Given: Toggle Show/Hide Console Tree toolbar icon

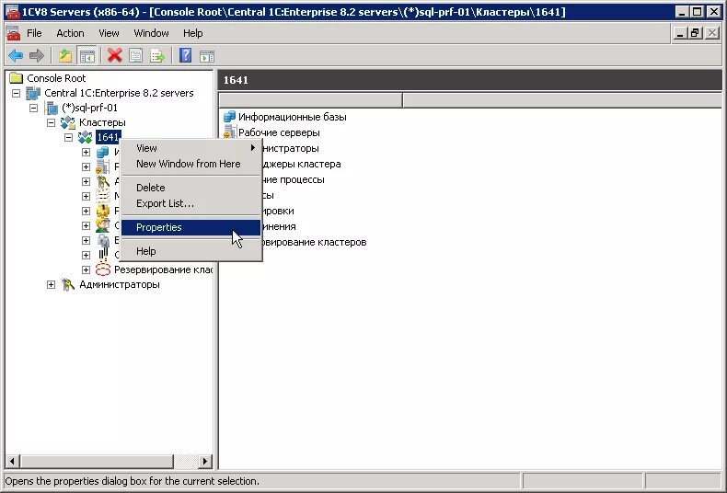Looking at the screenshot, I should coord(87,56).
